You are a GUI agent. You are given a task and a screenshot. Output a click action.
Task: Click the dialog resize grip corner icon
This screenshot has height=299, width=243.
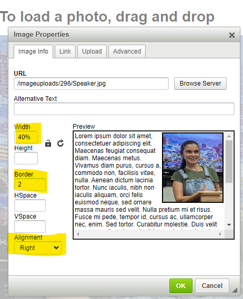[235, 290]
